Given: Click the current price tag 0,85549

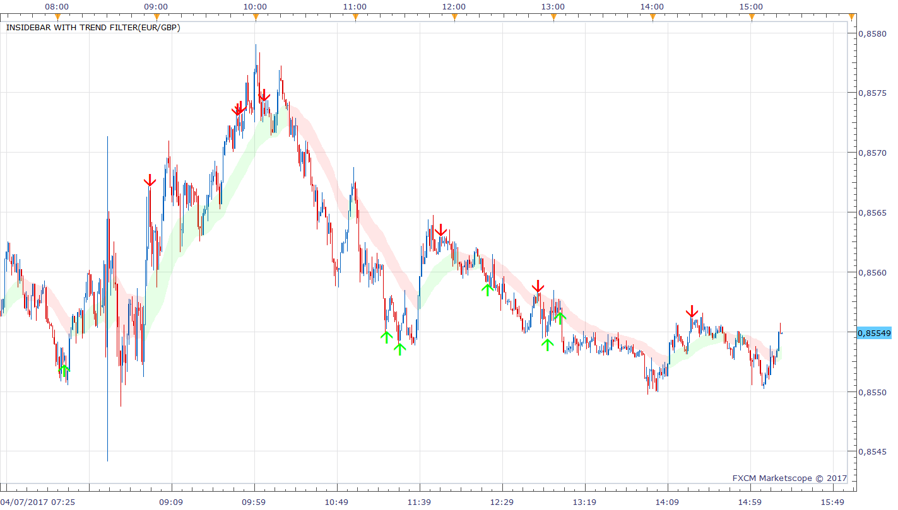Looking at the screenshot, I should pyautogui.click(x=874, y=333).
